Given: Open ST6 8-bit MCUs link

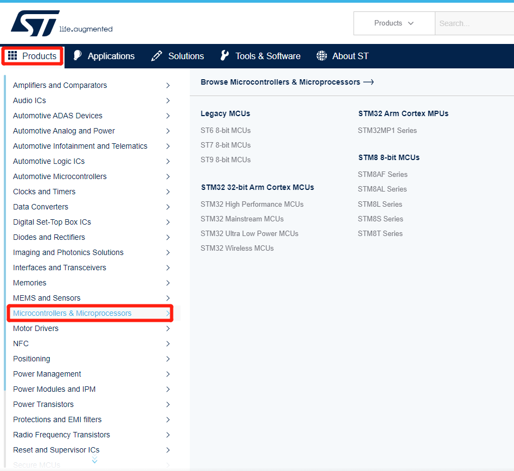Looking at the screenshot, I should [226, 131].
